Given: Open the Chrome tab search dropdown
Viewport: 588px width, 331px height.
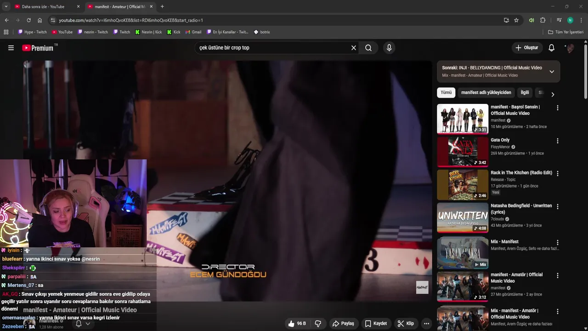Looking at the screenshot, I should [x=6, y=6].
